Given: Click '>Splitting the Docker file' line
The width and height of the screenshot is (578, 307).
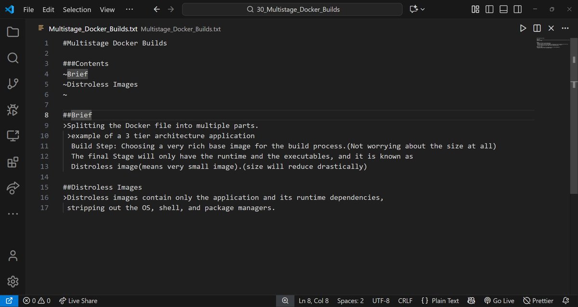Looking at the screenshot, I should click(x=161, y=126).
